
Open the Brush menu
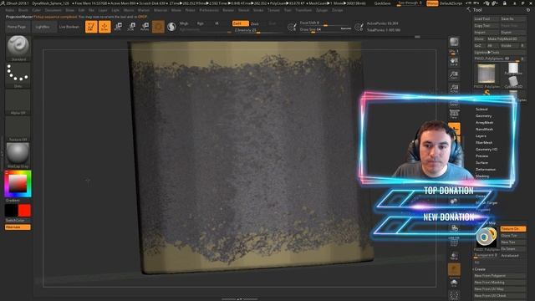tap(23, 10)
